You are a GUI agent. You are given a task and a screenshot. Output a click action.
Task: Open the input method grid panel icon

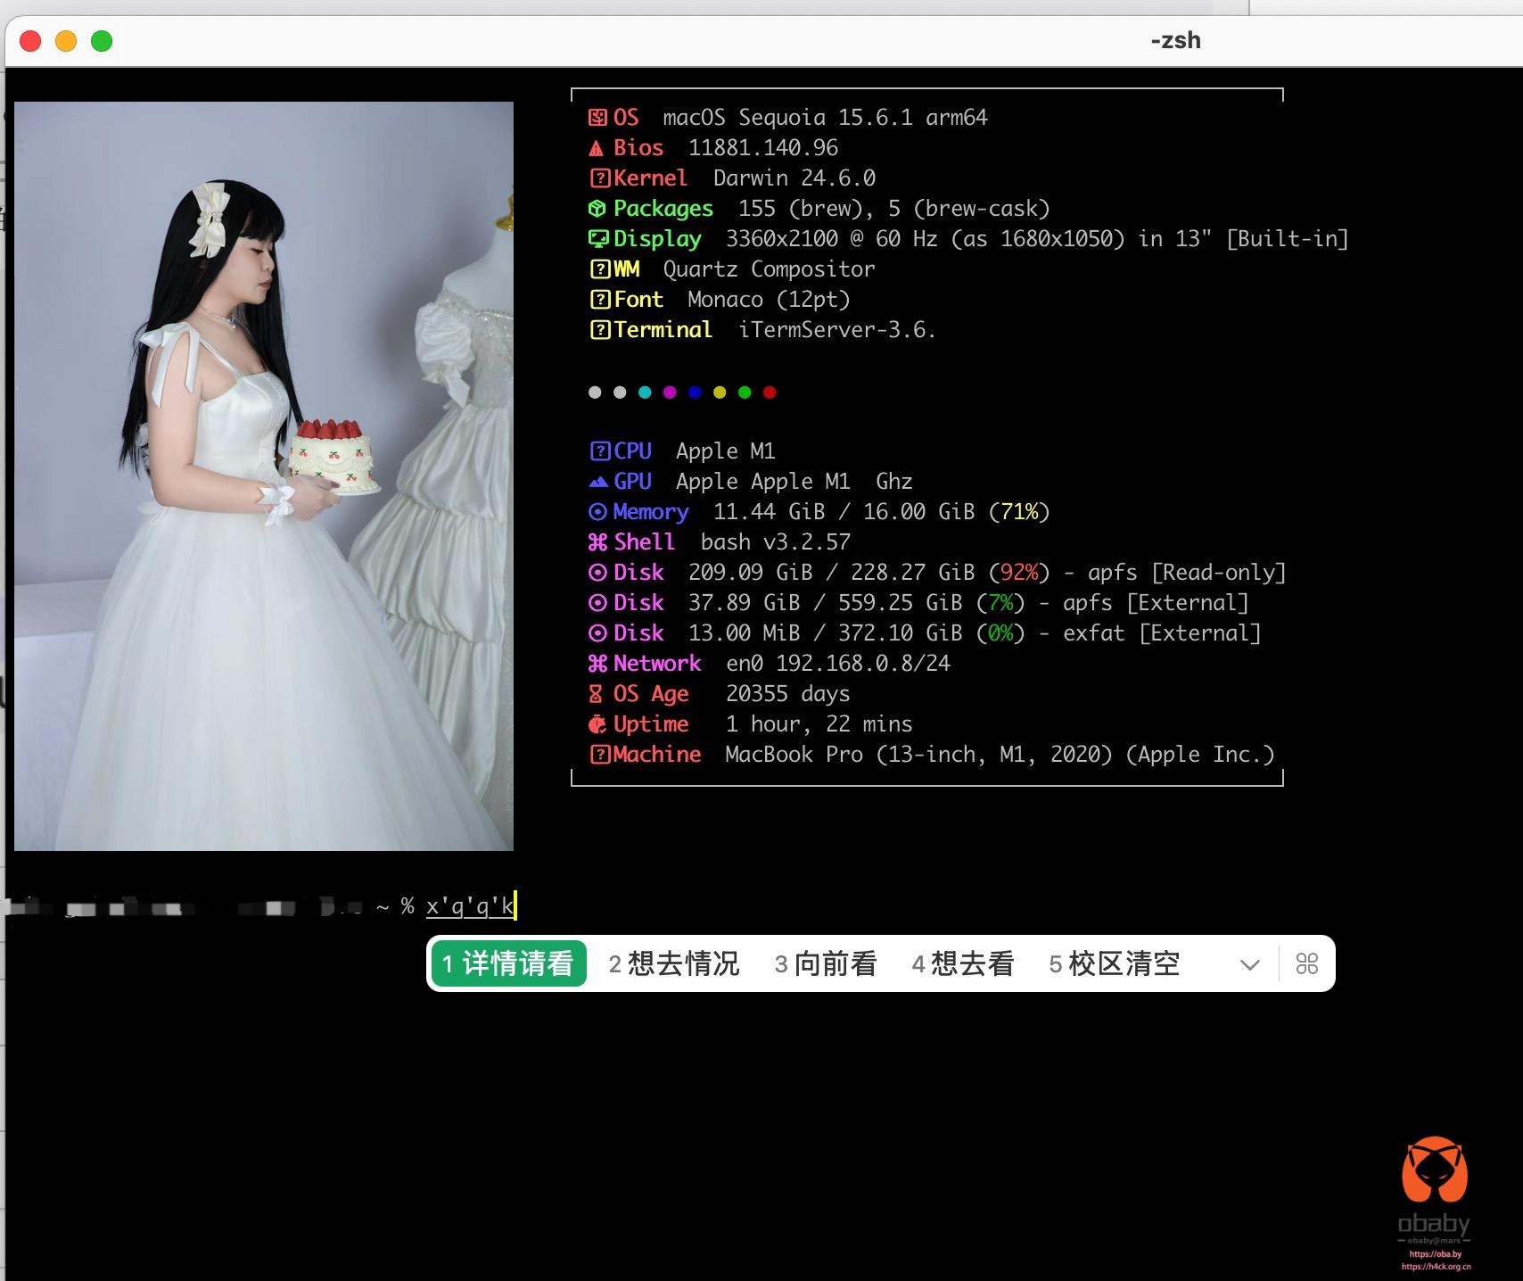[1306, 963]
